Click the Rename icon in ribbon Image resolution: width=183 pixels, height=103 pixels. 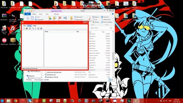pos(65,18)
